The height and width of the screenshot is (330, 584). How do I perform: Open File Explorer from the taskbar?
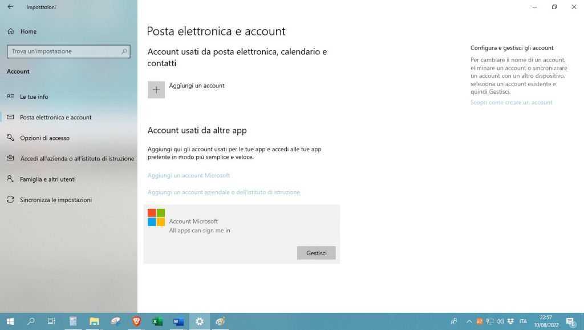[x=94, y=321]
